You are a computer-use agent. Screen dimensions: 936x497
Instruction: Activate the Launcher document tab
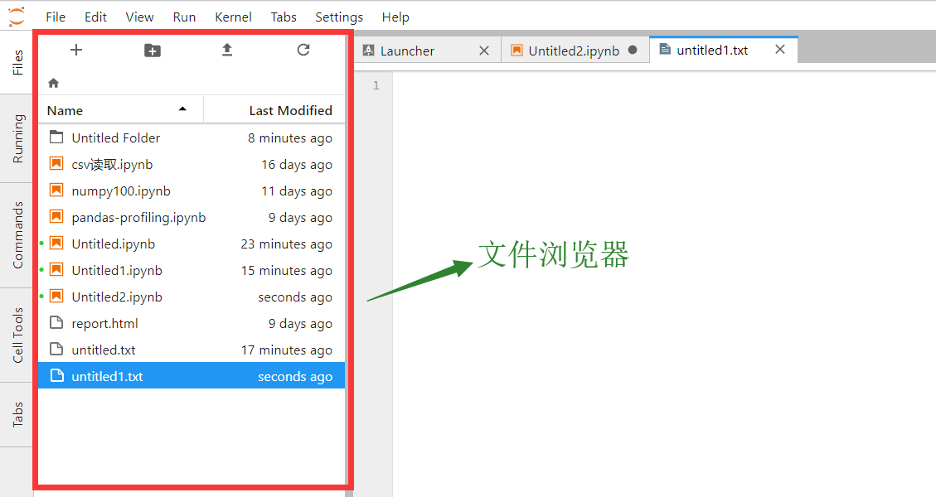426,51
